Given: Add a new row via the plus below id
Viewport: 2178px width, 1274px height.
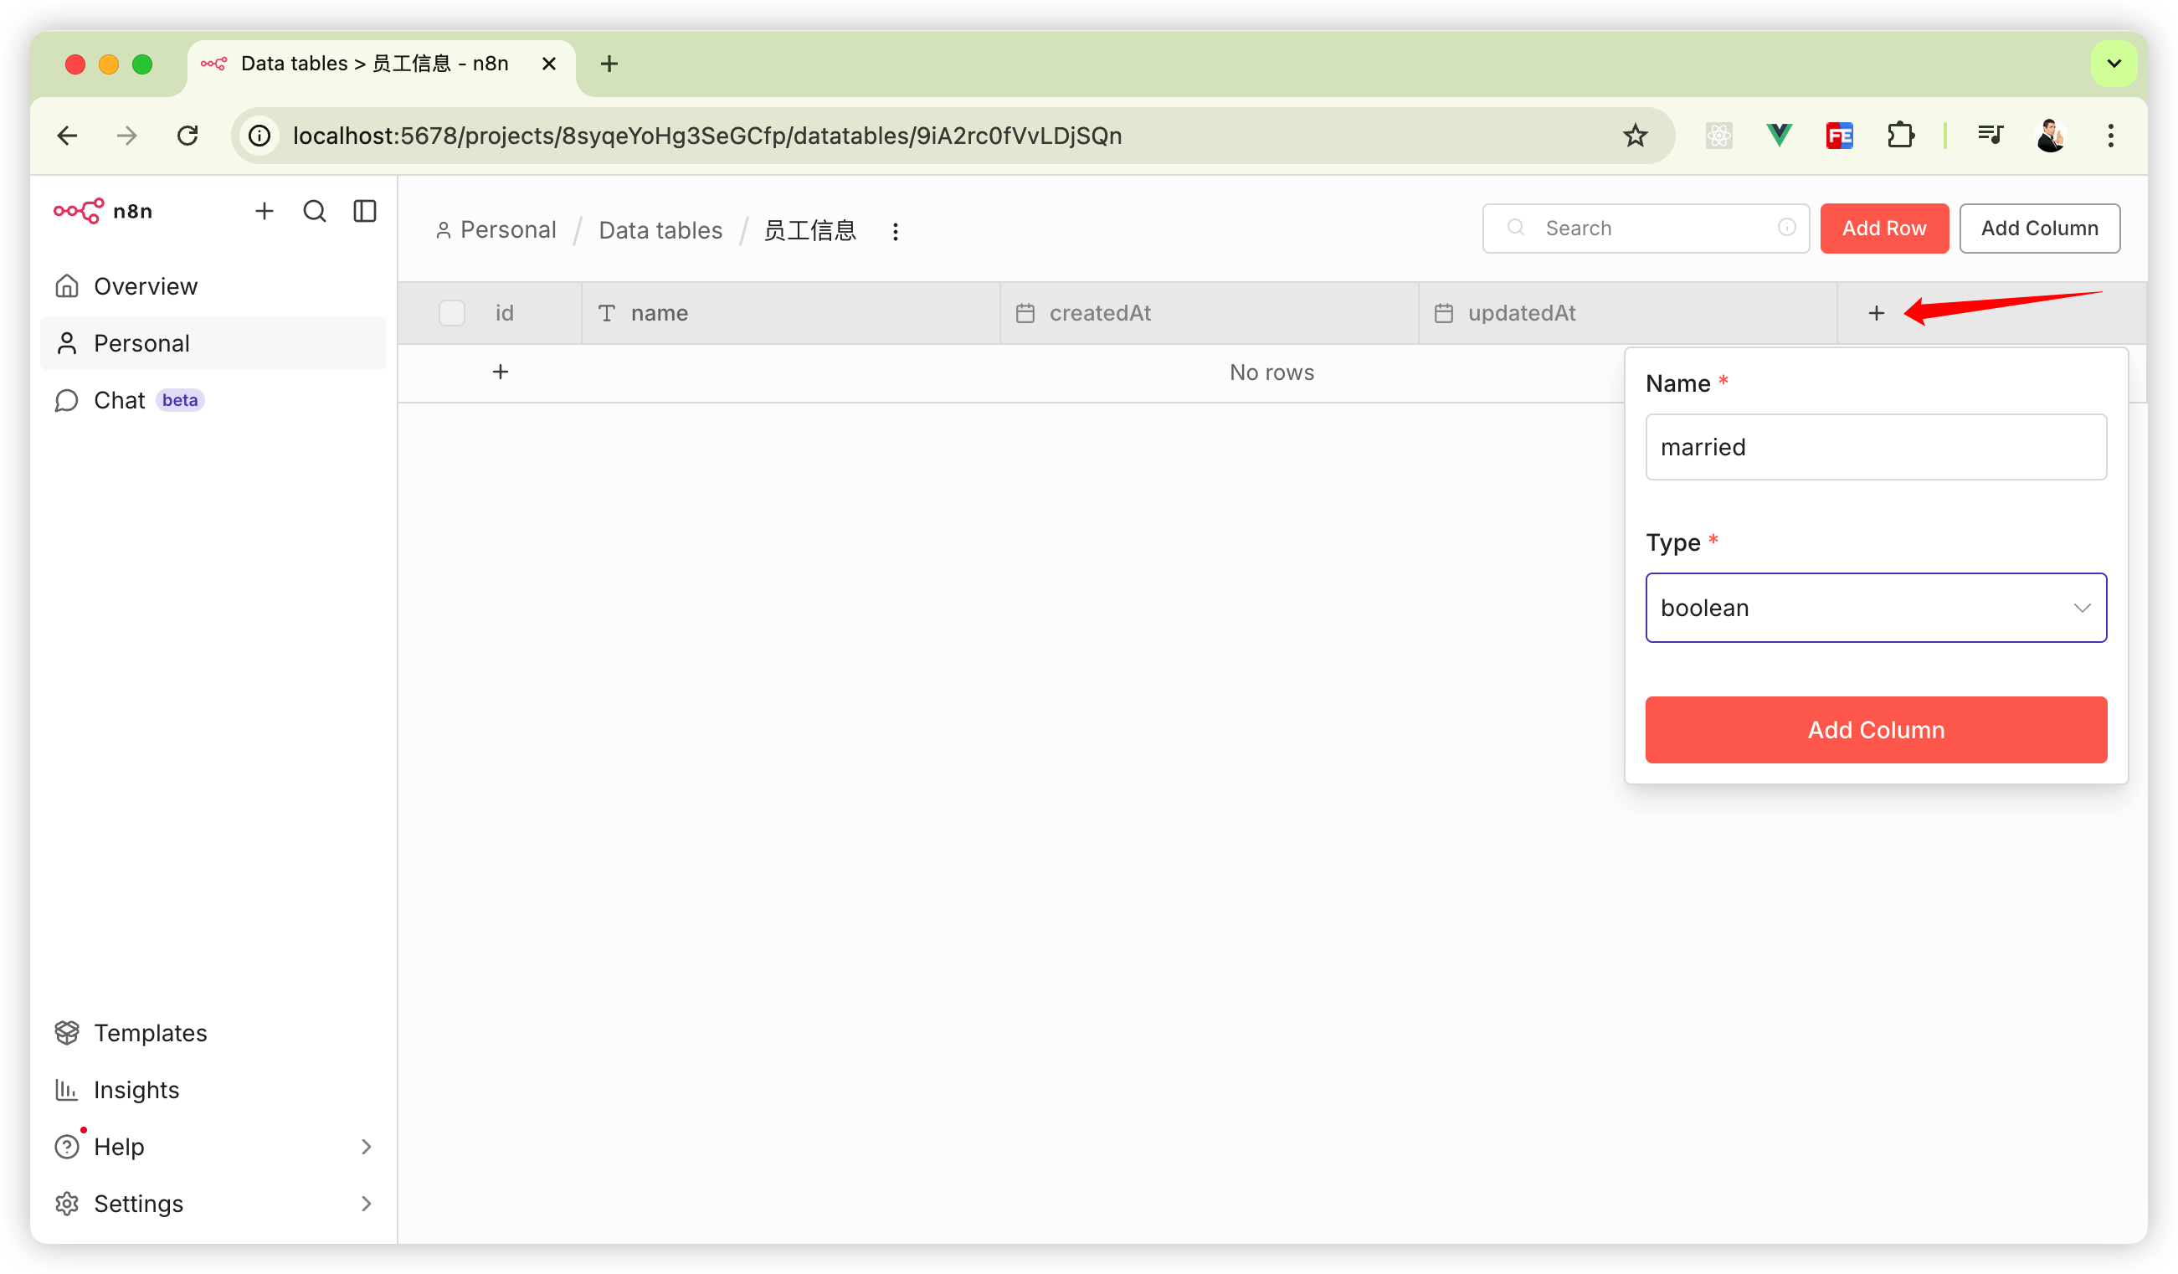Looking at the screenshot, I should click(501, 372).
